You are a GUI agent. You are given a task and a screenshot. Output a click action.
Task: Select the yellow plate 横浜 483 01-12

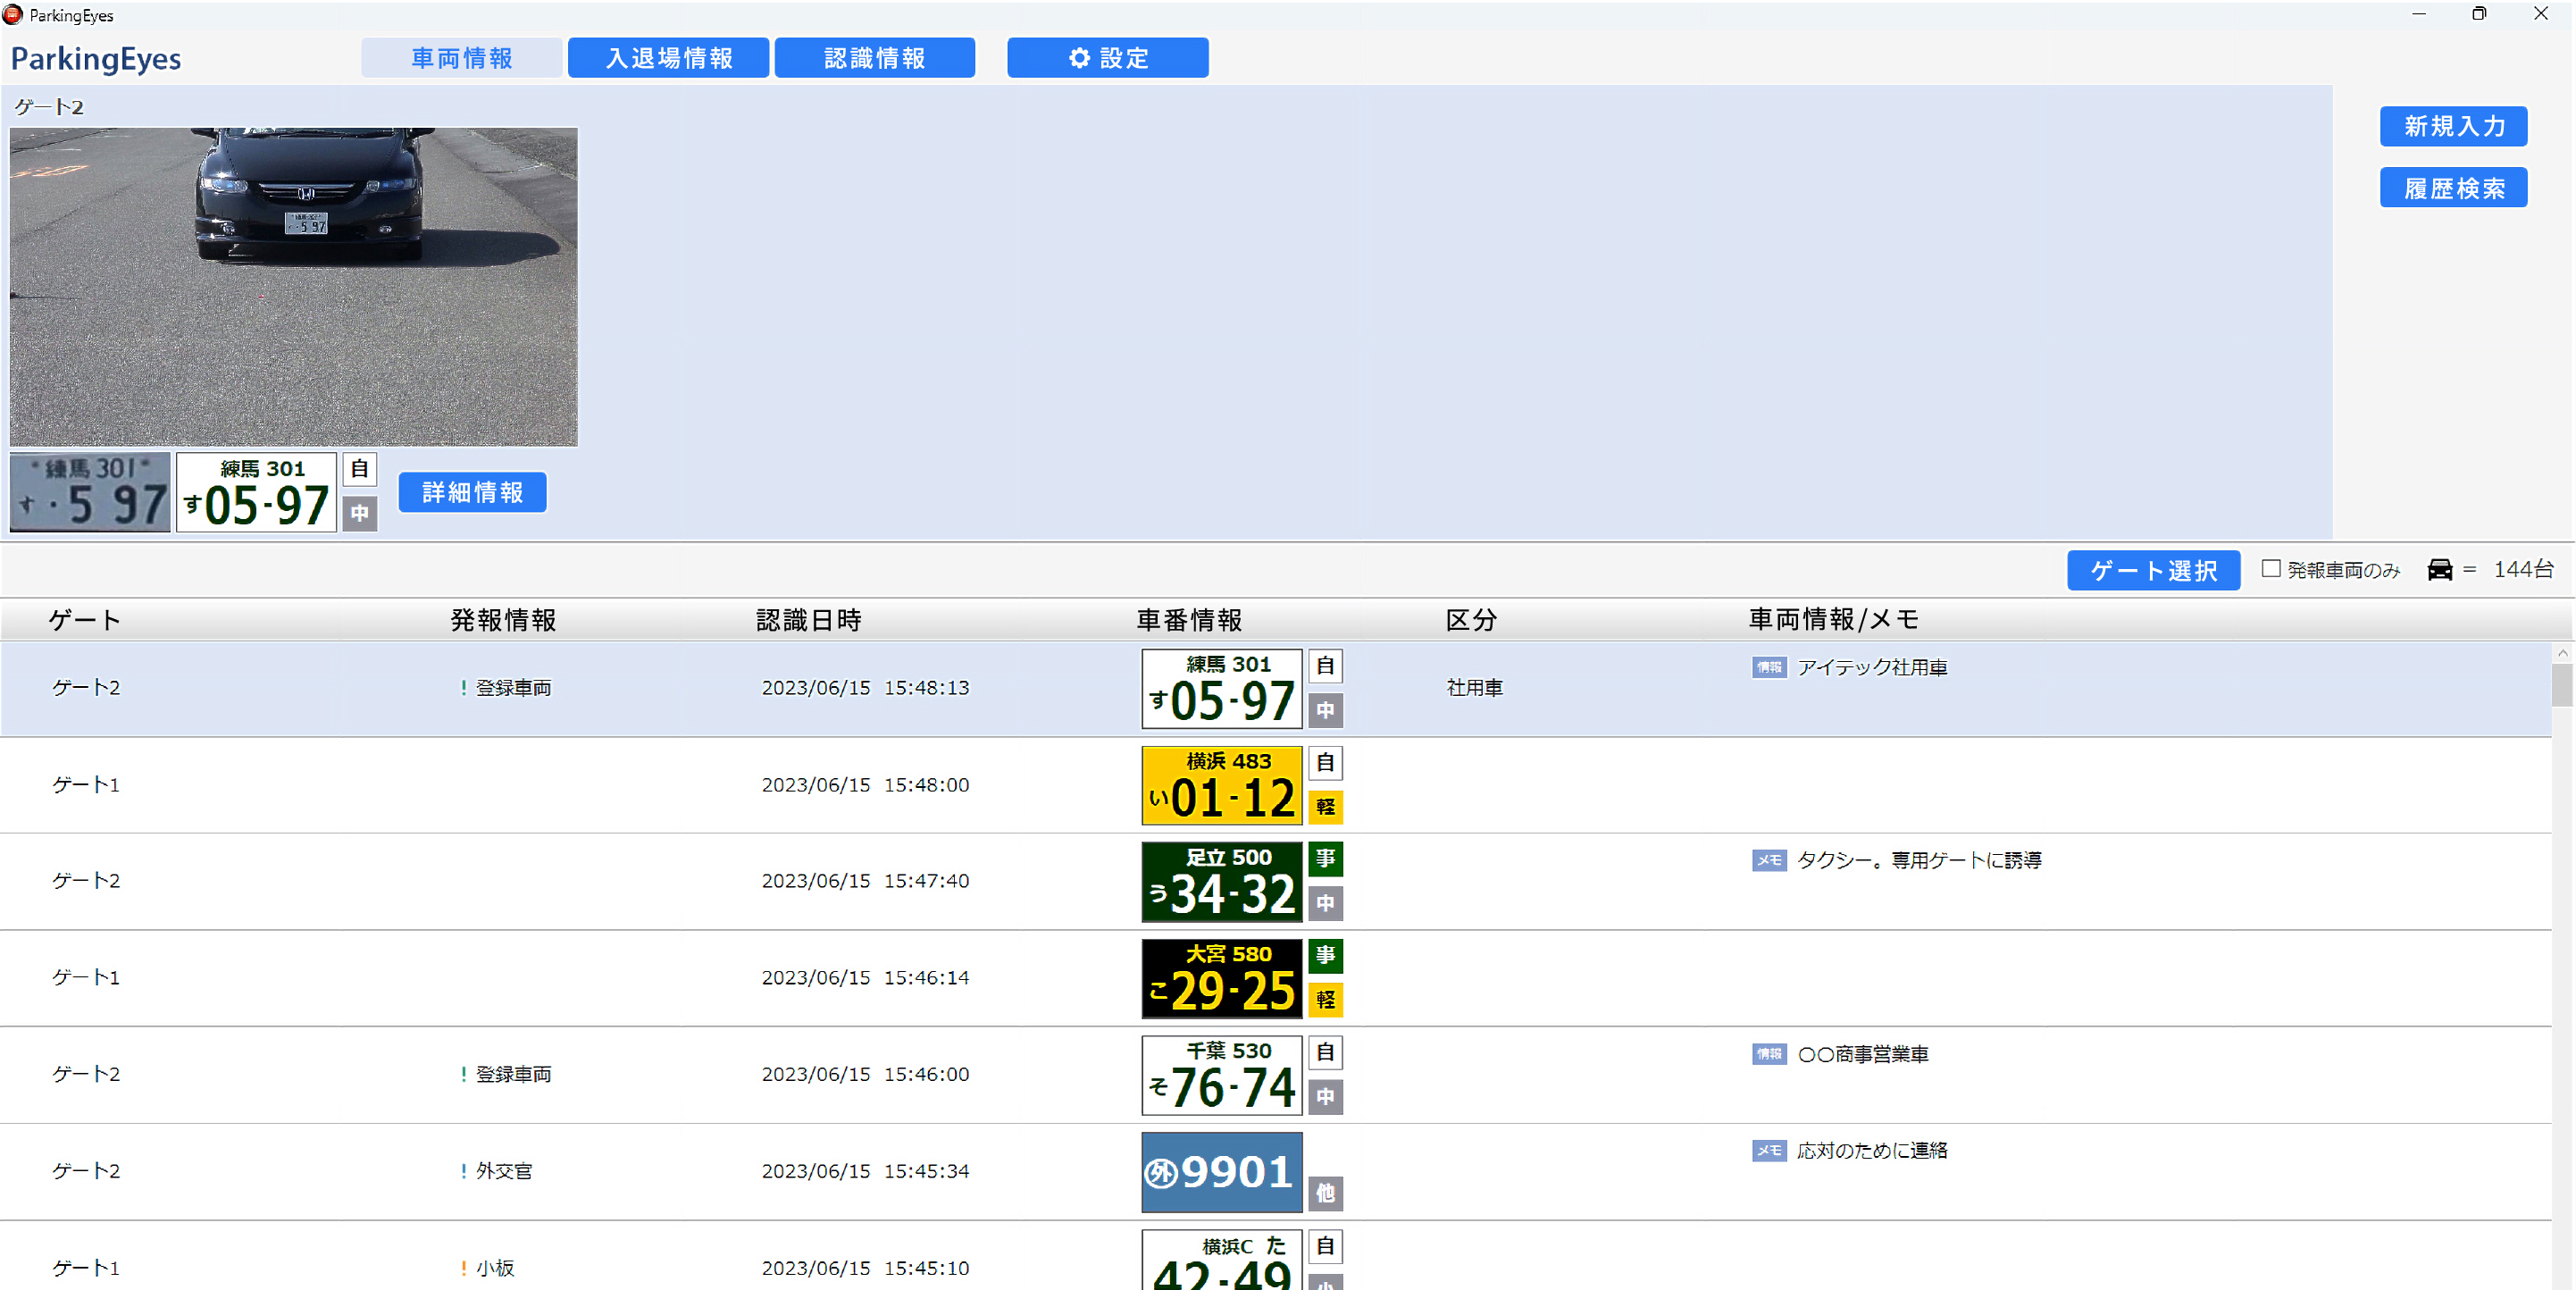coord(1222,785)
